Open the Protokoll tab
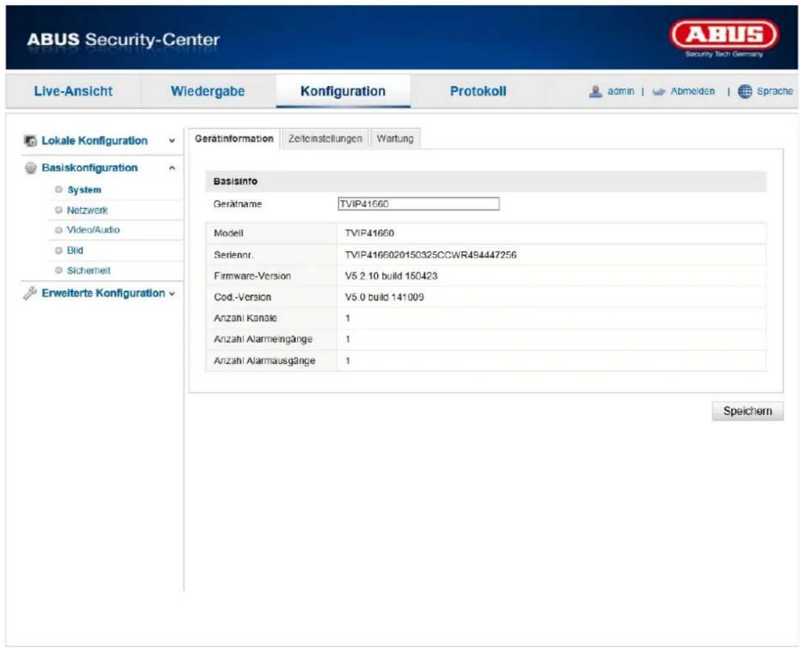Screen dimensions: 800x648 point(478,91)
